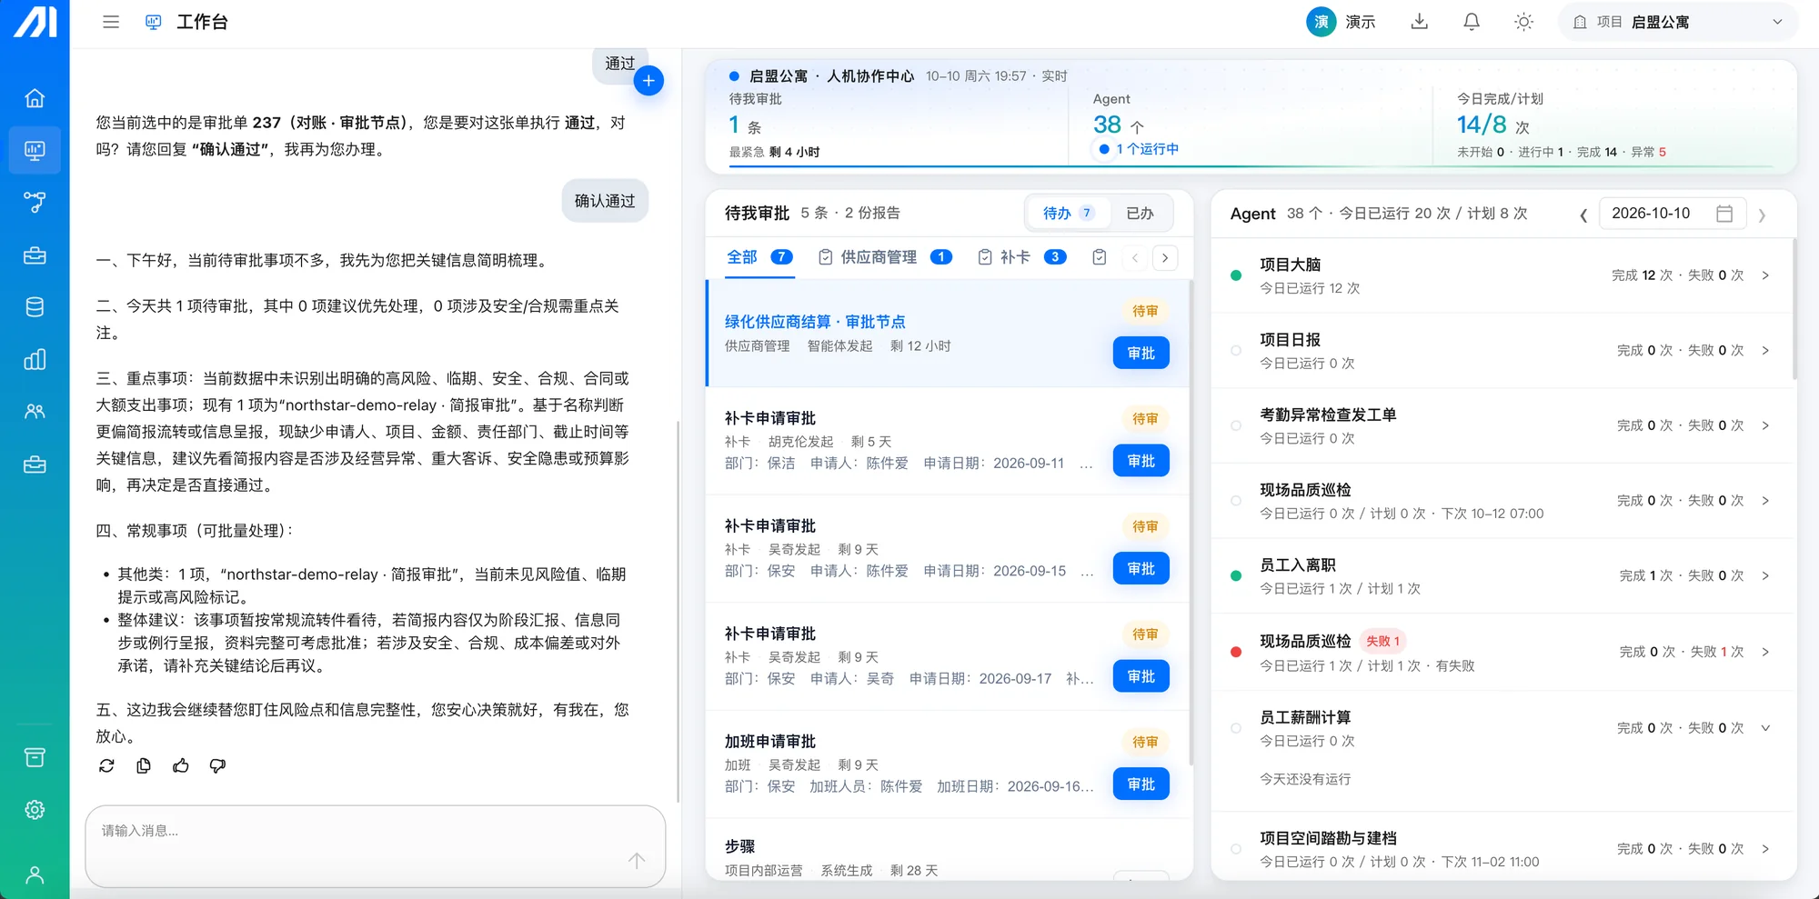
Task: Click the 确认通过 chat bubble
Action: [x=605, y=201]
